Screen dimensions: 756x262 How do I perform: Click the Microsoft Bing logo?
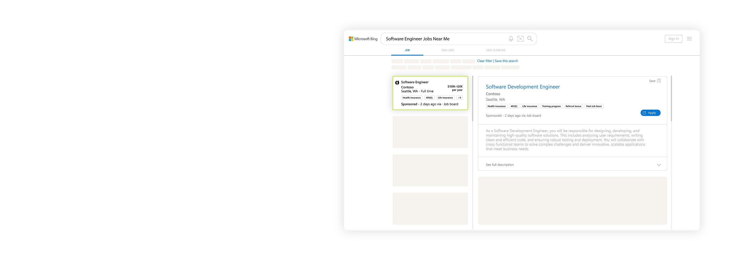[x=363, y=39]
